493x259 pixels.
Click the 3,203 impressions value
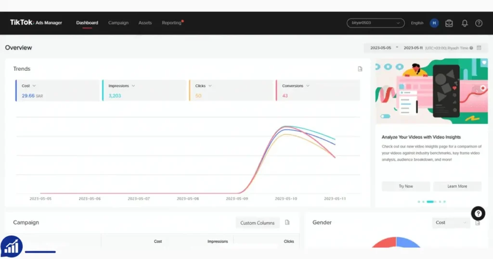(x=115, y=96)
